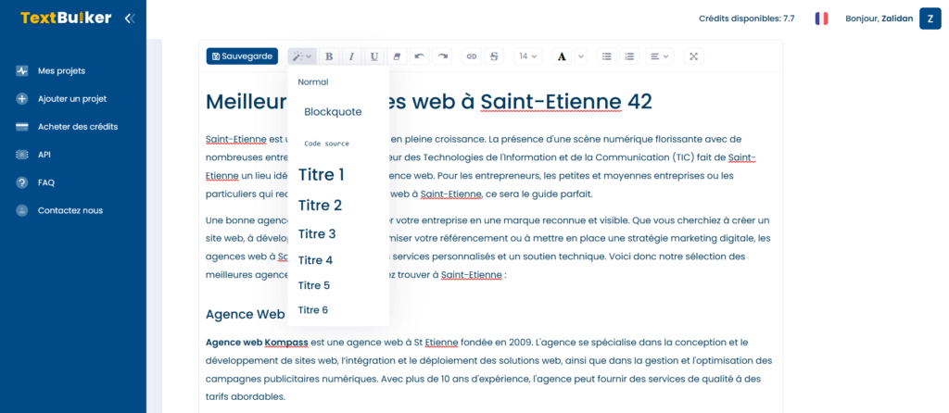
Task: Click the Sauvegarde save button
Action: point(242,56)
